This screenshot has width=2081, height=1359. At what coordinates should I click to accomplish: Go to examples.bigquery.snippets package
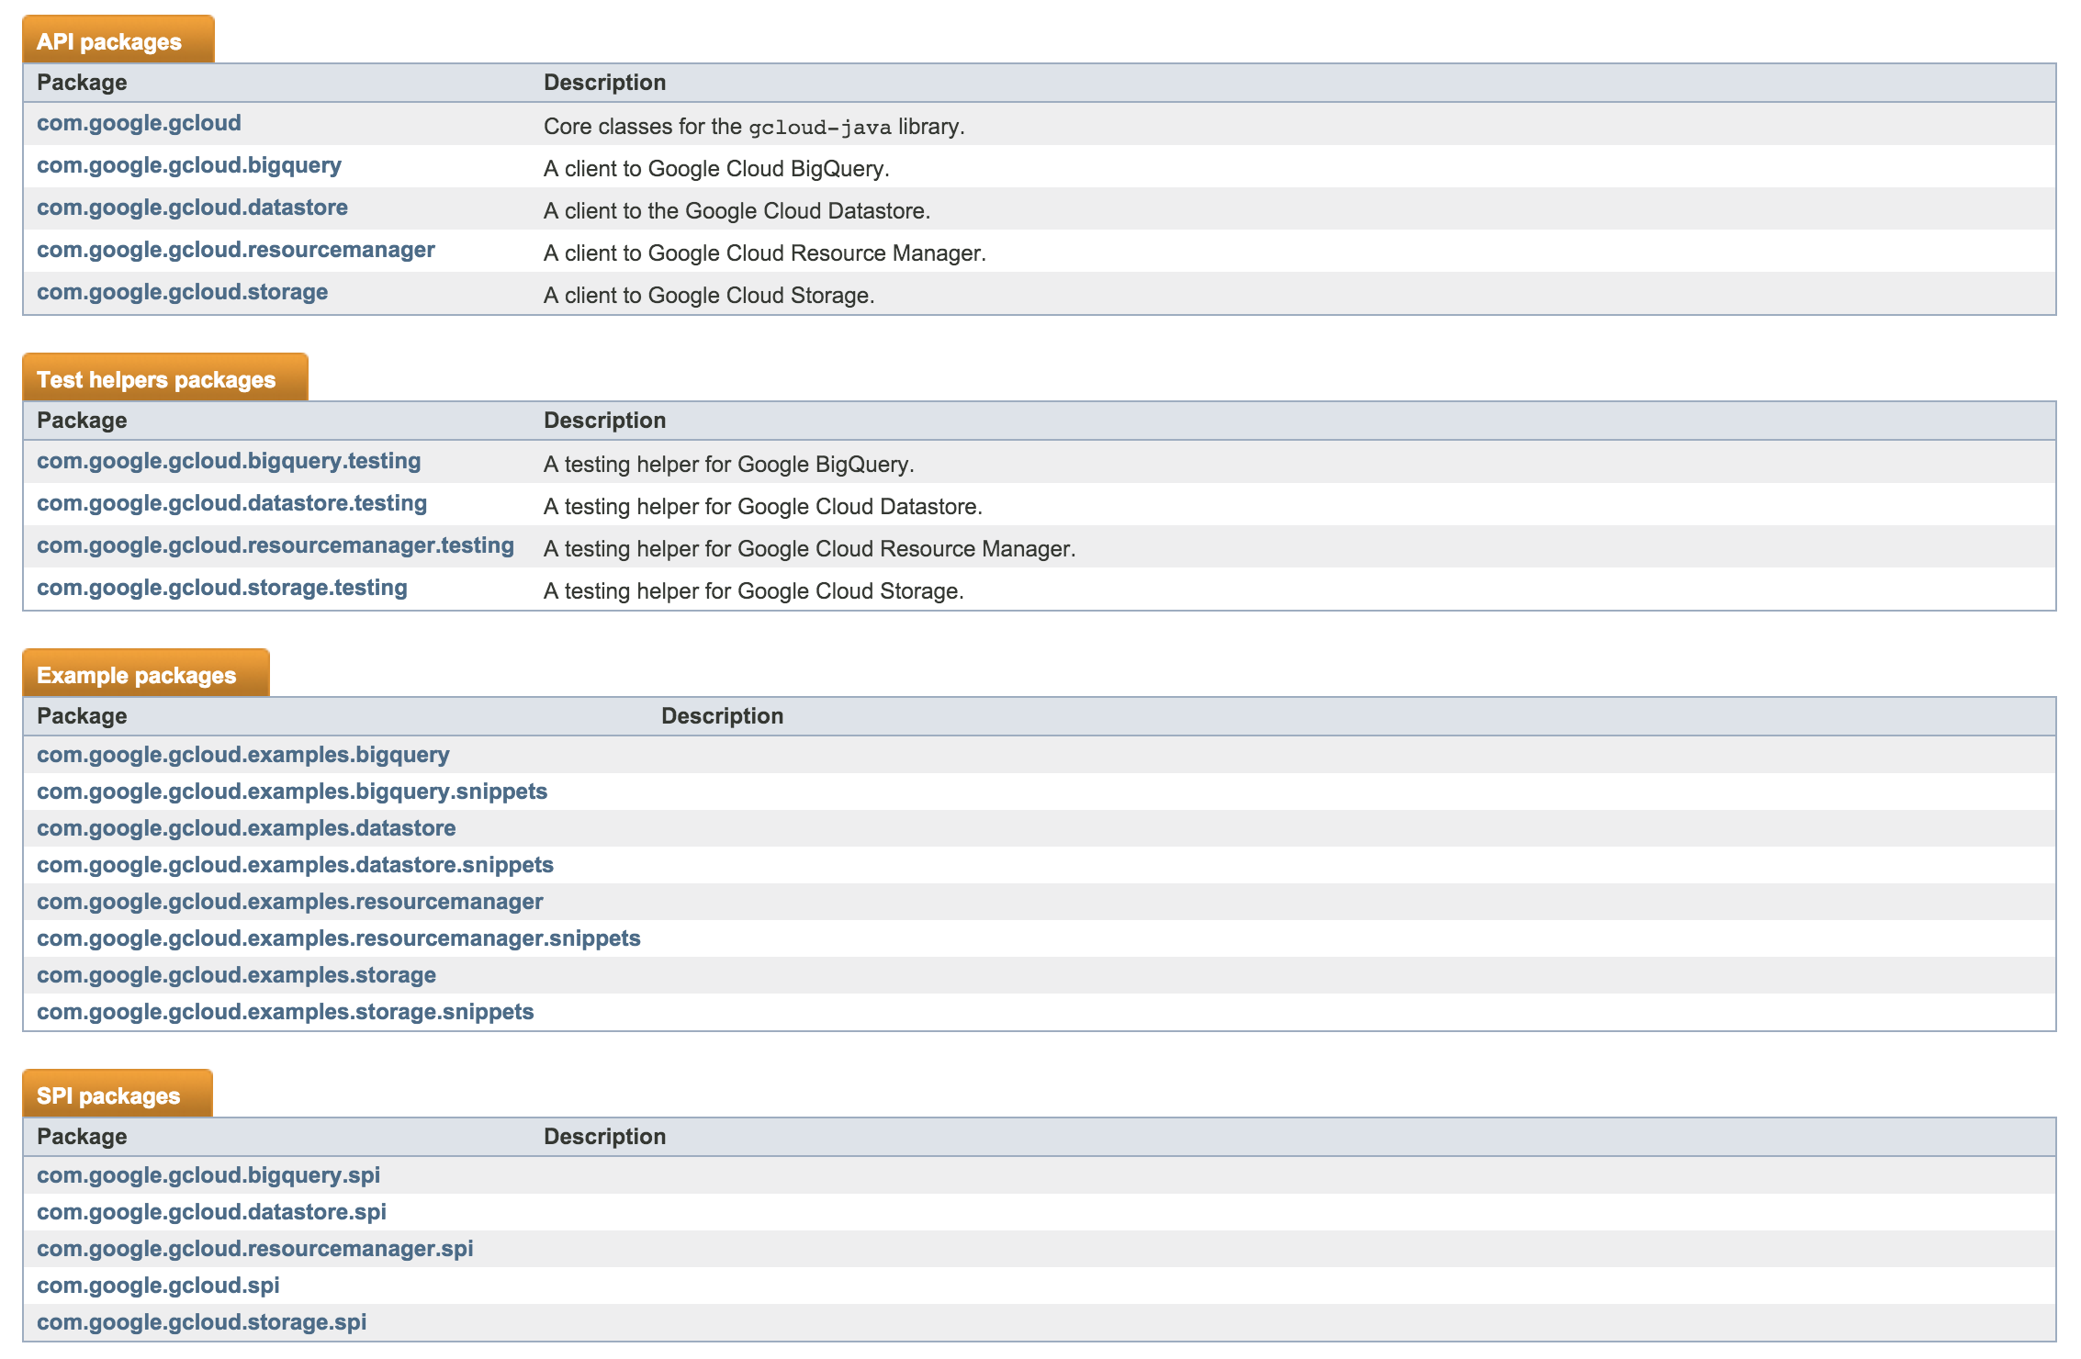292,792
